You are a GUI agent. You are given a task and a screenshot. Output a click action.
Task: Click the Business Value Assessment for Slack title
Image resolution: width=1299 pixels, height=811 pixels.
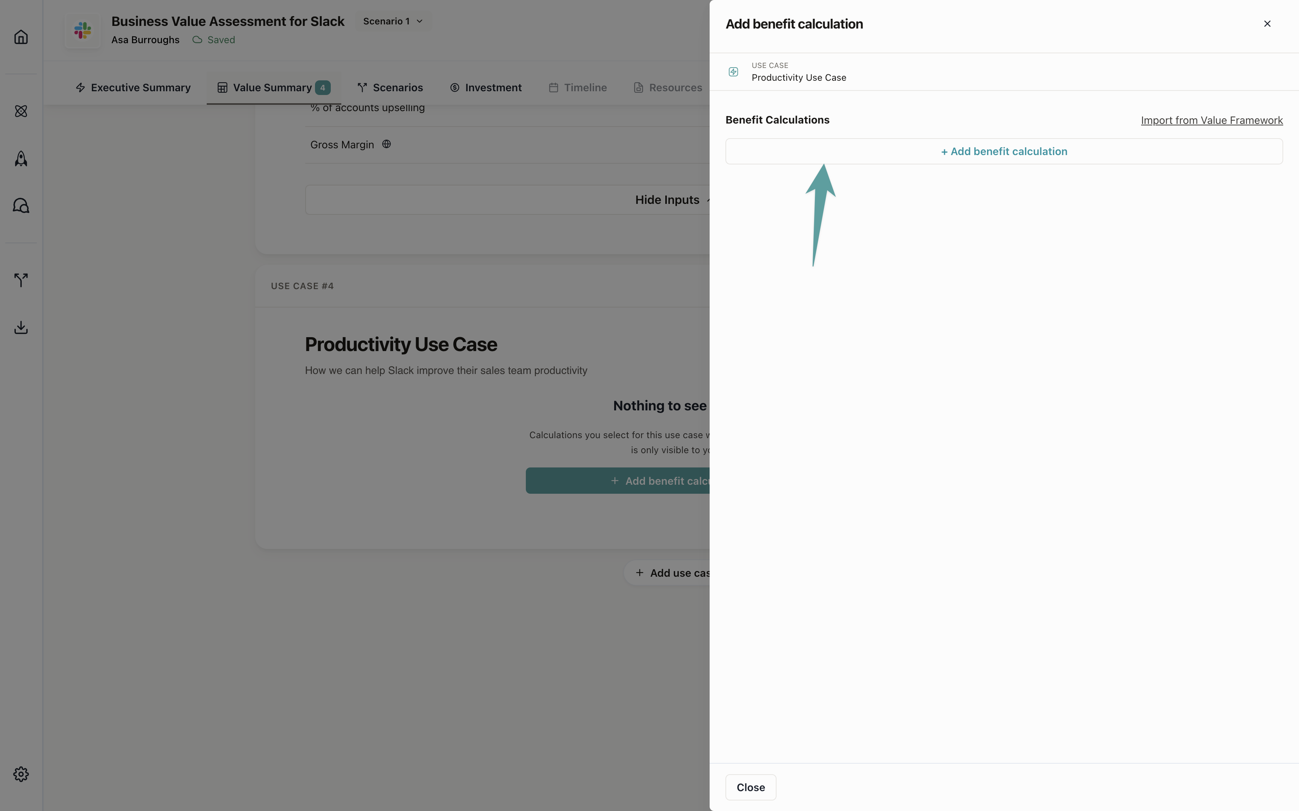pos(228,21)
